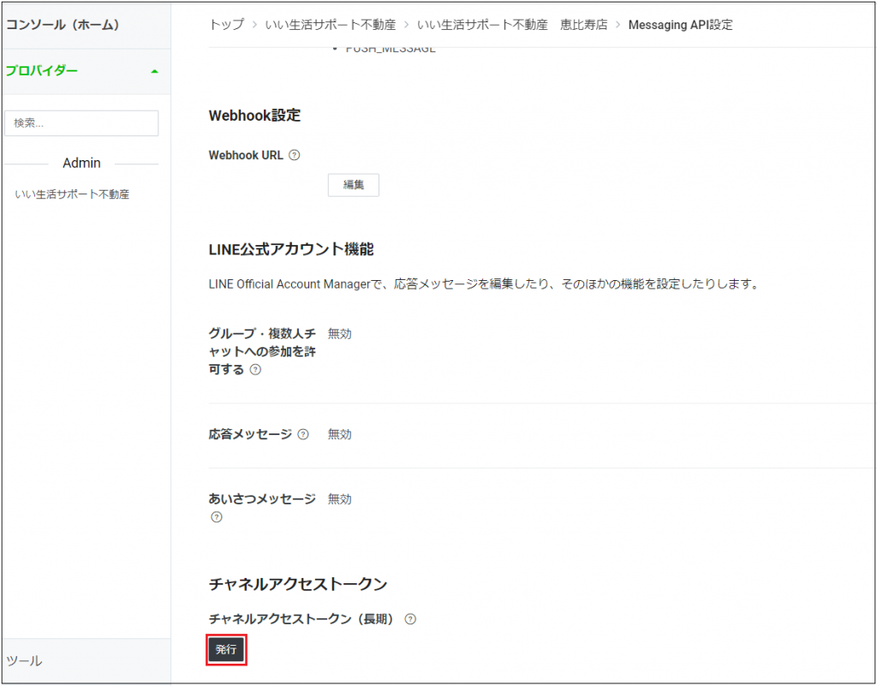
Task: Select いい生活サポート不動産 provider in sidebar list
Action: pyautogui.click(x=72, y=194)
